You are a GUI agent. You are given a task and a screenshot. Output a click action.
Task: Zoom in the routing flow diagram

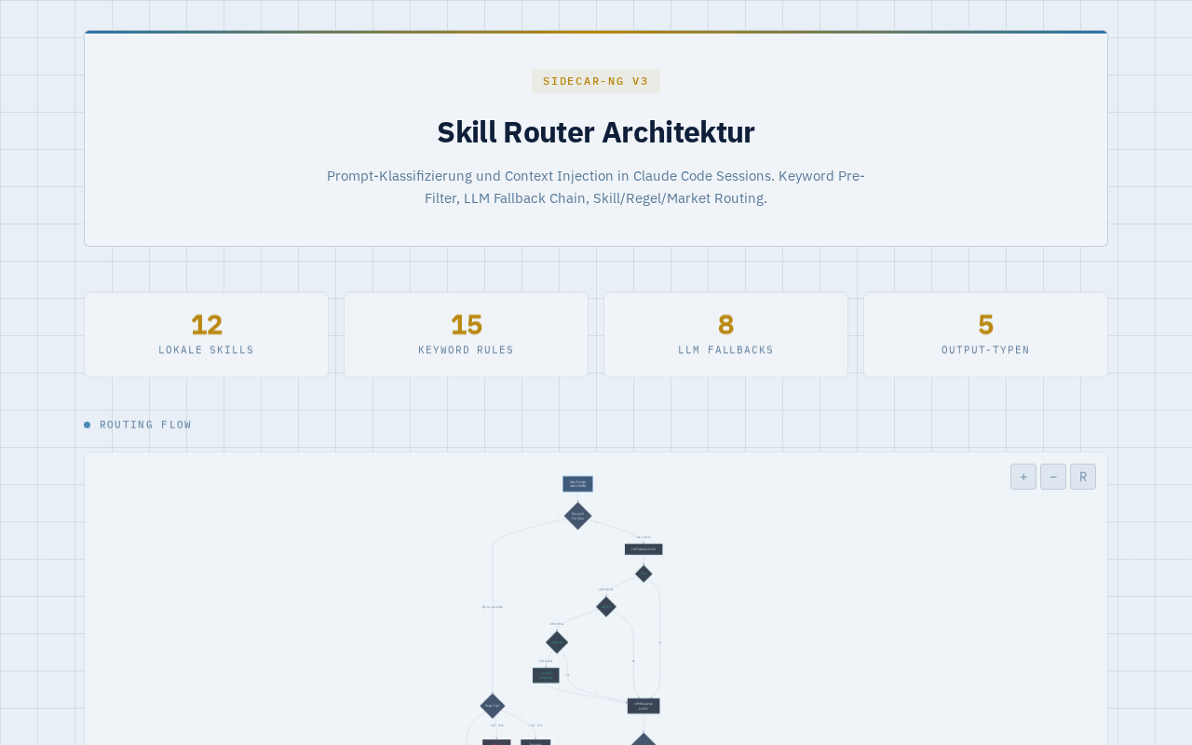(1023, 477)
